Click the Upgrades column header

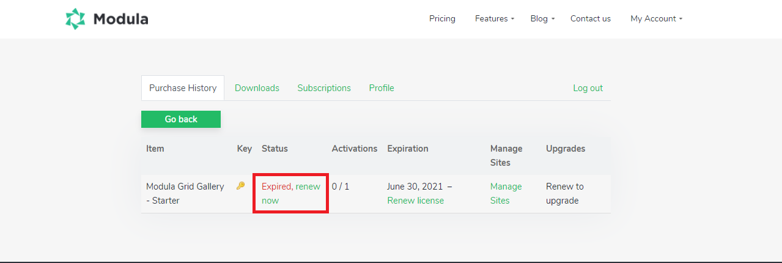(x=566, y=149)
